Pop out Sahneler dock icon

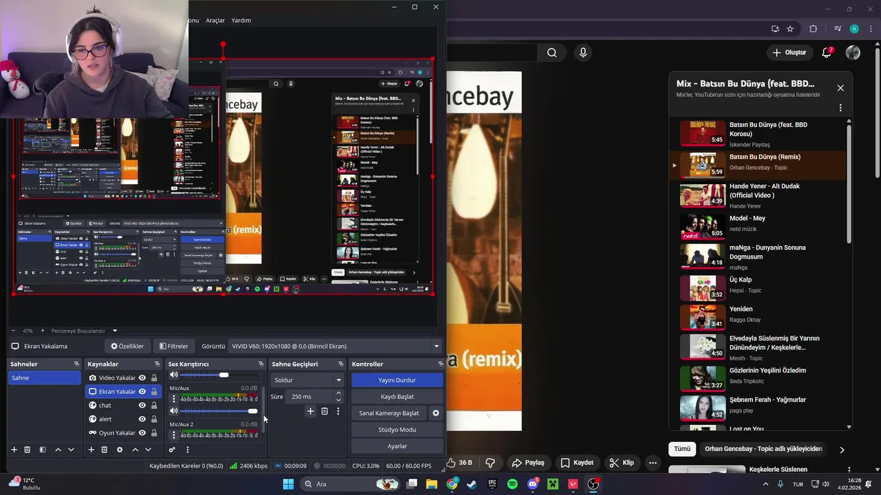tap(76, 364)
